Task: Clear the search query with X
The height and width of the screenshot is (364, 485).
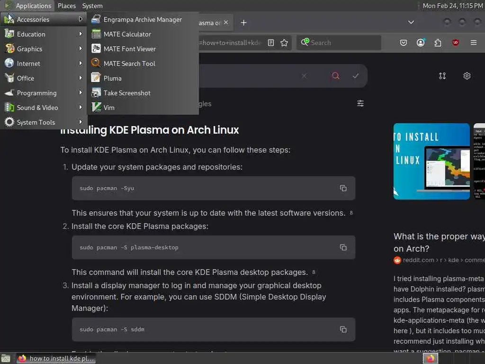Action: (304, 76)
